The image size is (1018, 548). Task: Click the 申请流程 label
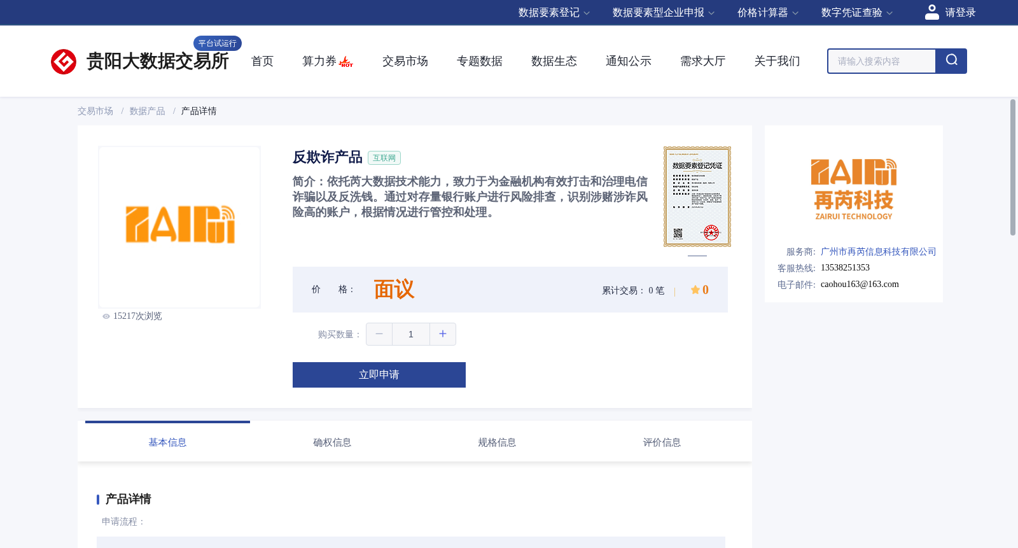[123, 522]
